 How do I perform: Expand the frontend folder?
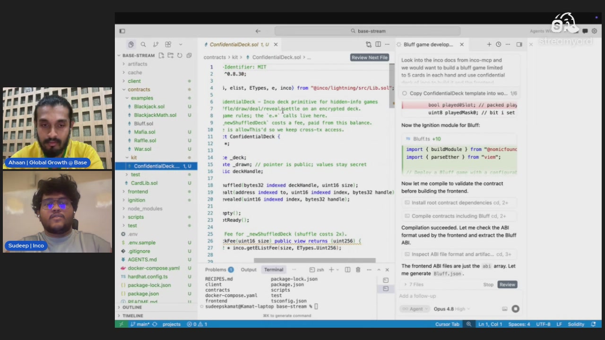coord(138,191)
